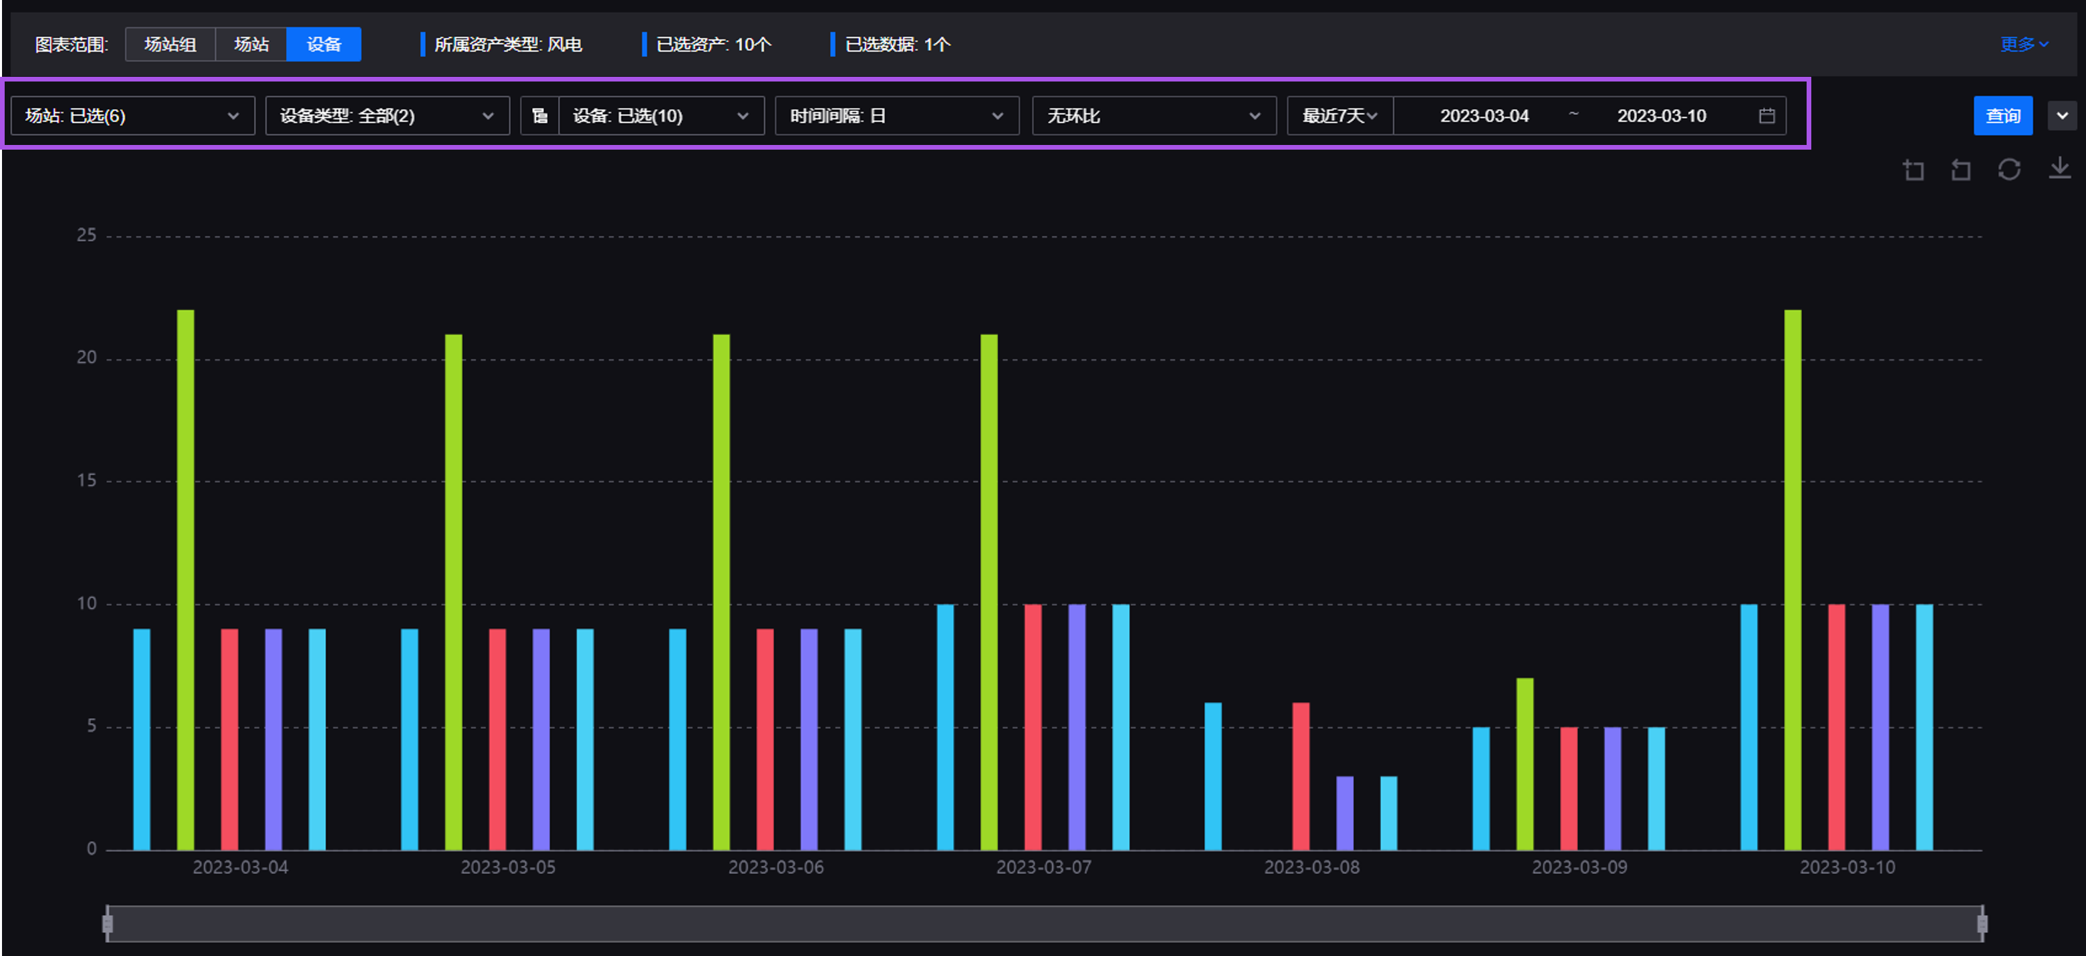The image size is (2086, 956).
Task: Click the 查询 query button
Action: pyautogui.click(x=2003, y=115)
